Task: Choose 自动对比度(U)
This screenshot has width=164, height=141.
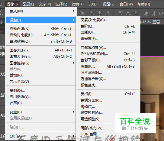Action: [41, 35]
